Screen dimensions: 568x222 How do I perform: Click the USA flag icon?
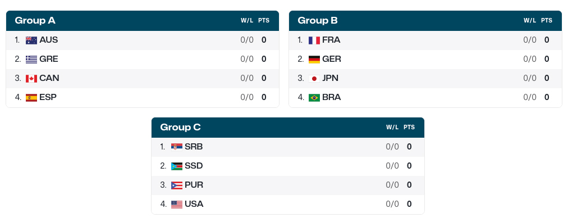177,204
